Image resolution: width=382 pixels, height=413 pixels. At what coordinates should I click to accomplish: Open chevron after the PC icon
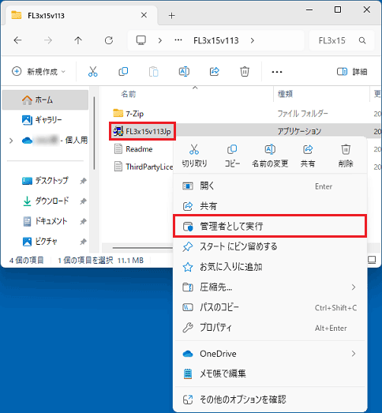click(x=159, y=40)
